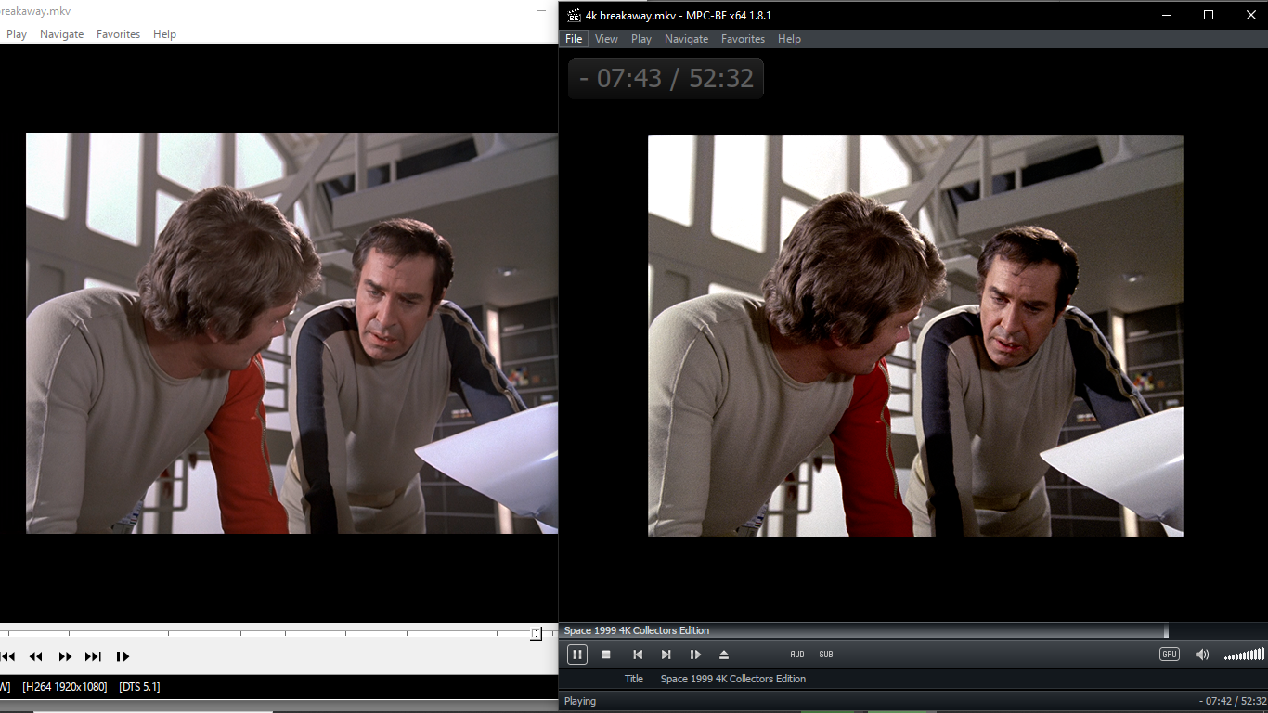The height and width of the screenshot is (713, 1268).
Task: Click the video frame in MPC-BE window
Action: pos(915,335)
